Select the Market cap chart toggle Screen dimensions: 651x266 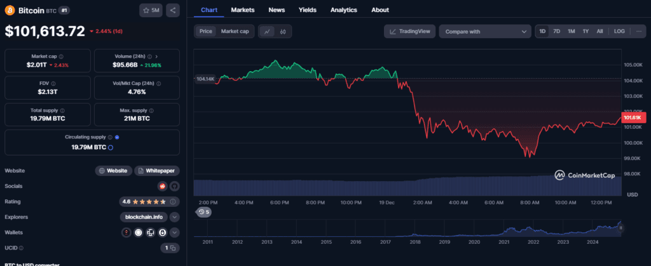point(235,32)
